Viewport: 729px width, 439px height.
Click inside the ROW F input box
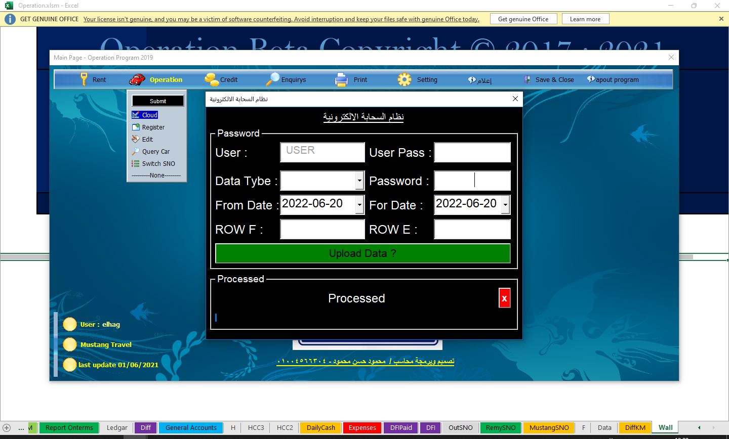322,230
